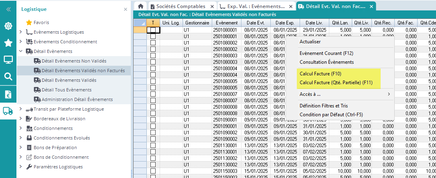The height and width of the screenshot is (178, 436).
Task: Click the ship's wheel icon in left sidebar
Action: 8,26
